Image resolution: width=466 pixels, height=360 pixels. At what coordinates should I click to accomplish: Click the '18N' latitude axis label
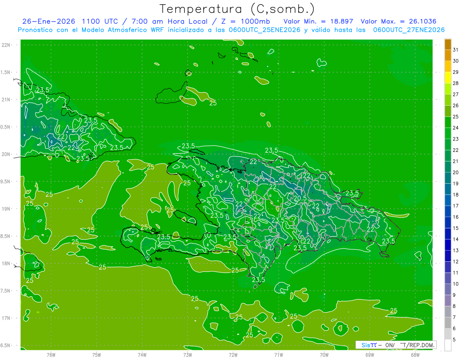pos(6,263)
